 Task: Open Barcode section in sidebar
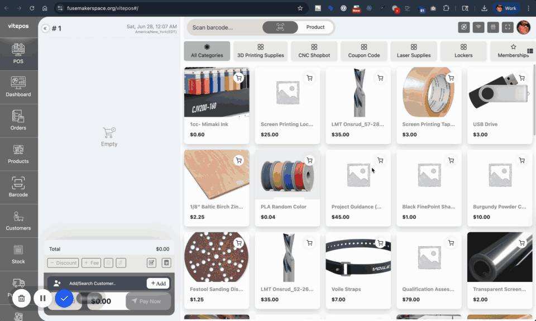pos(18,188)
